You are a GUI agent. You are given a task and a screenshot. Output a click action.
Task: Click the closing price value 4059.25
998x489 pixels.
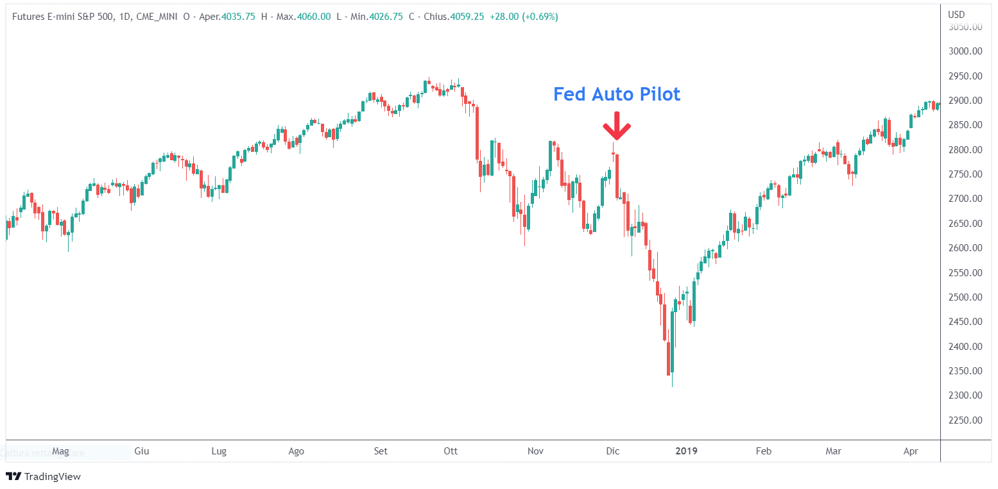468,17
